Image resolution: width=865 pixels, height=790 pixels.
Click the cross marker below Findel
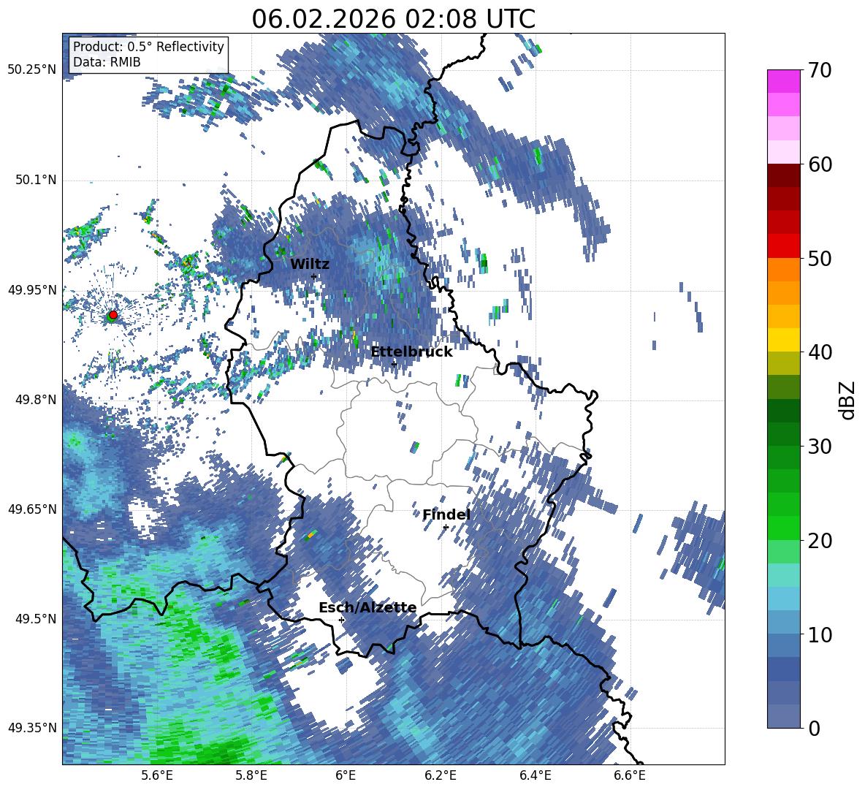446,528
